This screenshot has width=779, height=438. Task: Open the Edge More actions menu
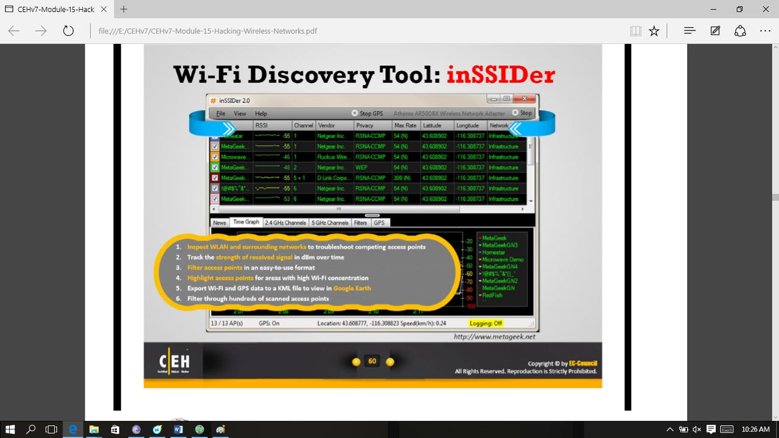pyautogui.click(x=765, y=30)
